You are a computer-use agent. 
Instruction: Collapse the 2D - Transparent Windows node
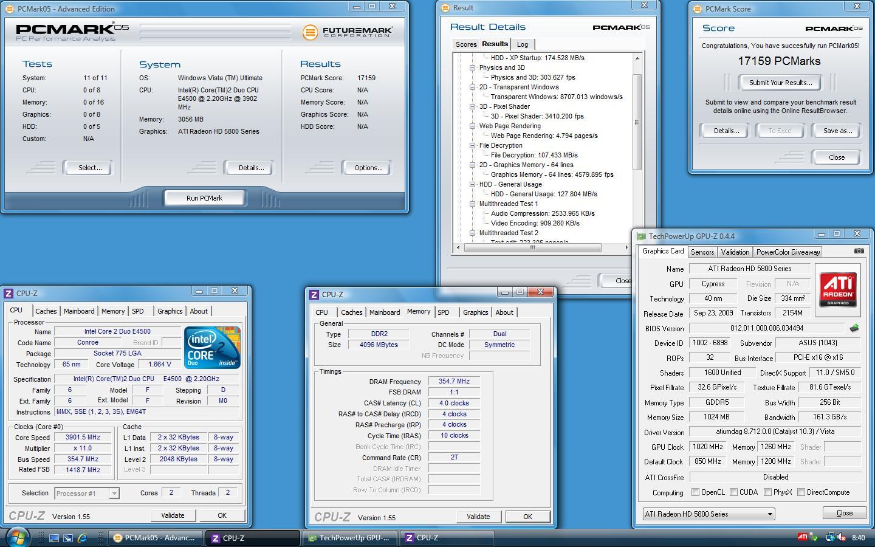tap(473, 87)
